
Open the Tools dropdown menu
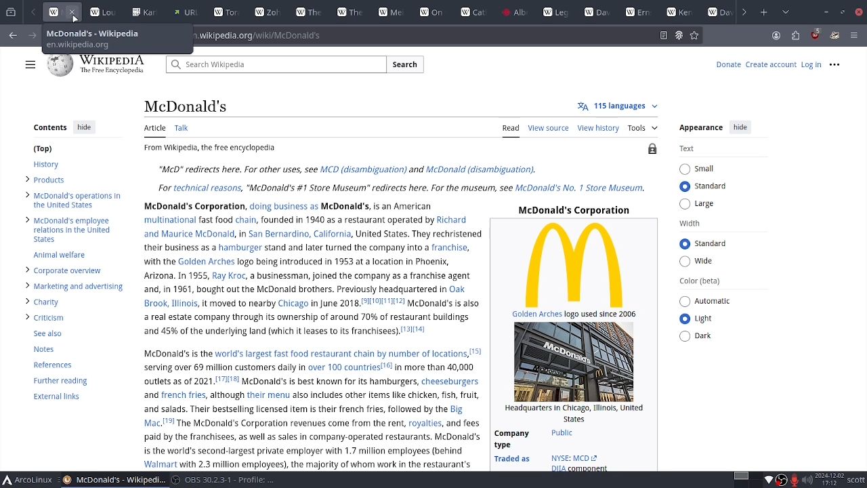click(641, 127)
